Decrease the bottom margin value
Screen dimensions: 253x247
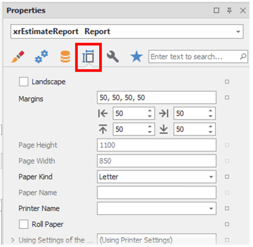pos(210,132)
